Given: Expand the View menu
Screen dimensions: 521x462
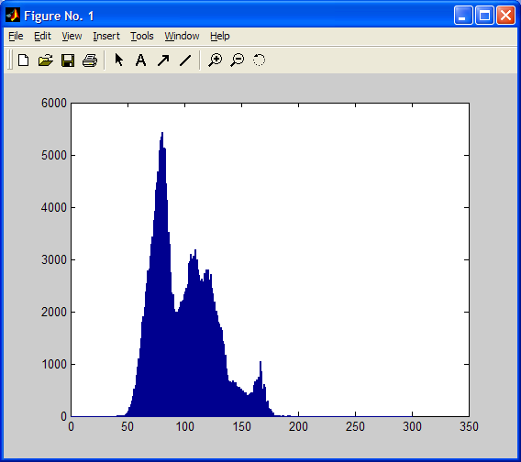Looking at the screenshot, I should pos(72,36).
